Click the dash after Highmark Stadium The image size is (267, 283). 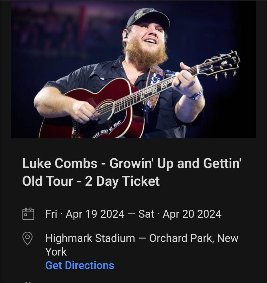[142, 238]
